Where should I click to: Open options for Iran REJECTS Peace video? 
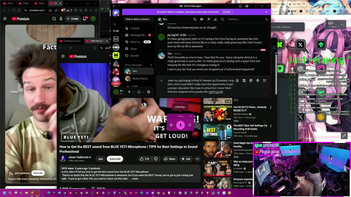point(271,108)
